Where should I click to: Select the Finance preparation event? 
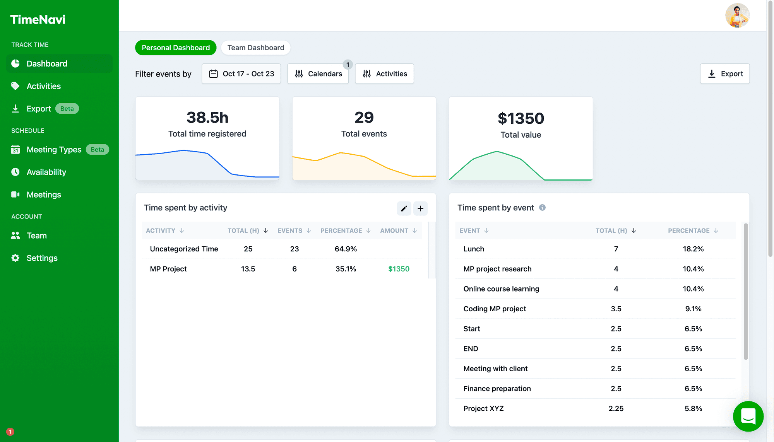pyautogui.click(x=595, y=389)
